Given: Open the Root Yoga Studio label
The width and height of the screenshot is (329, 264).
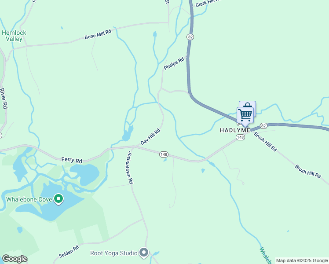Looking at the screenshot, I should [113, 253].
